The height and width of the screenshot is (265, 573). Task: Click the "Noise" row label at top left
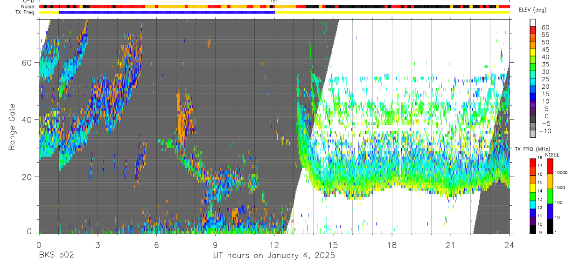pyautogui.click(x=28, y=7)
